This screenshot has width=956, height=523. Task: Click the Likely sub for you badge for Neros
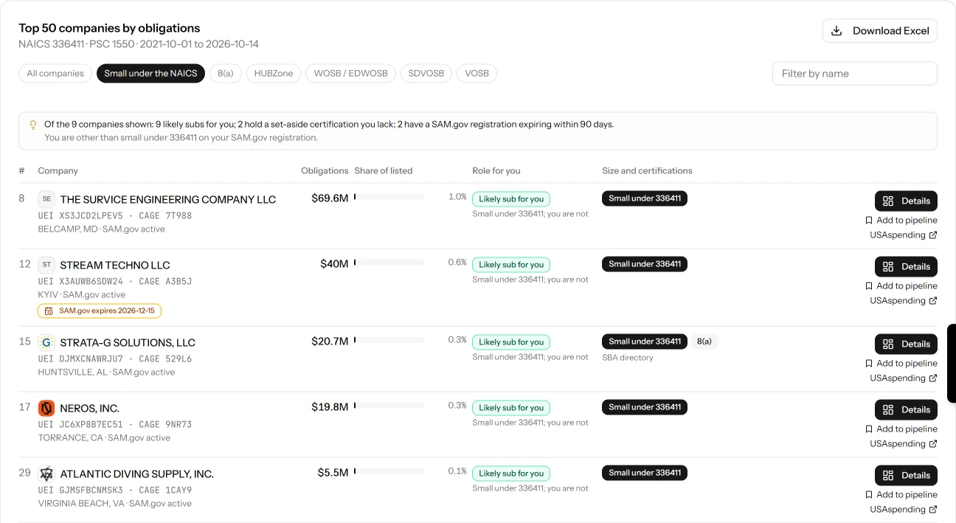(x=511, y=408)
